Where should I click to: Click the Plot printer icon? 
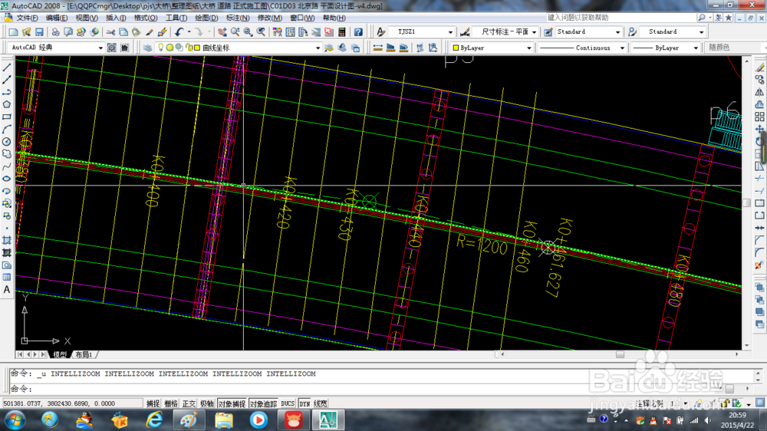click(55, 31)
